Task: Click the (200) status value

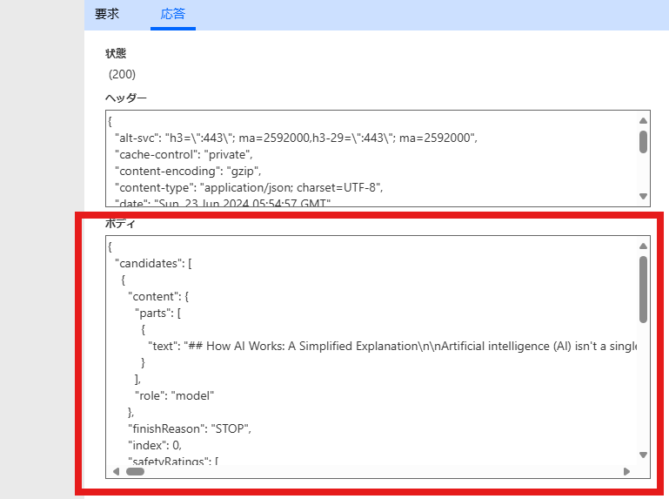Action: pyautogui.click(x=122, y=74)
